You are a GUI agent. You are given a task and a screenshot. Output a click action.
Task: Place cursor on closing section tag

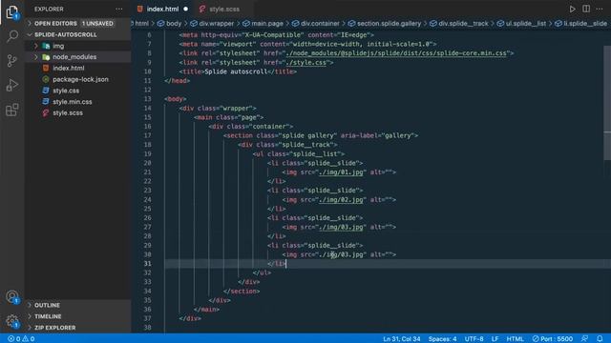[242, 292]
